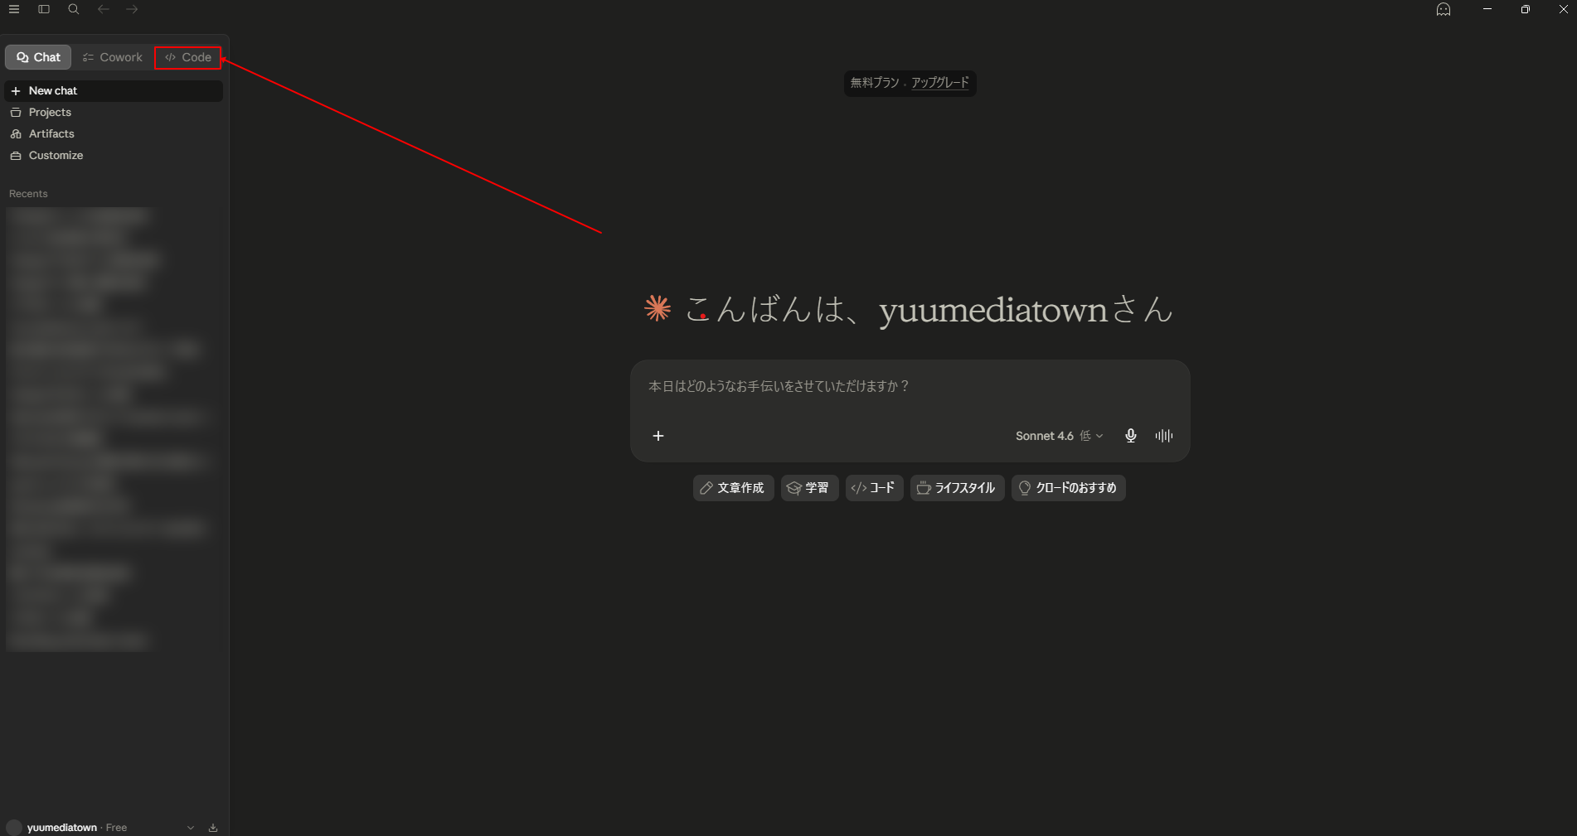Open Projects in the sidebar

(114, 112)
